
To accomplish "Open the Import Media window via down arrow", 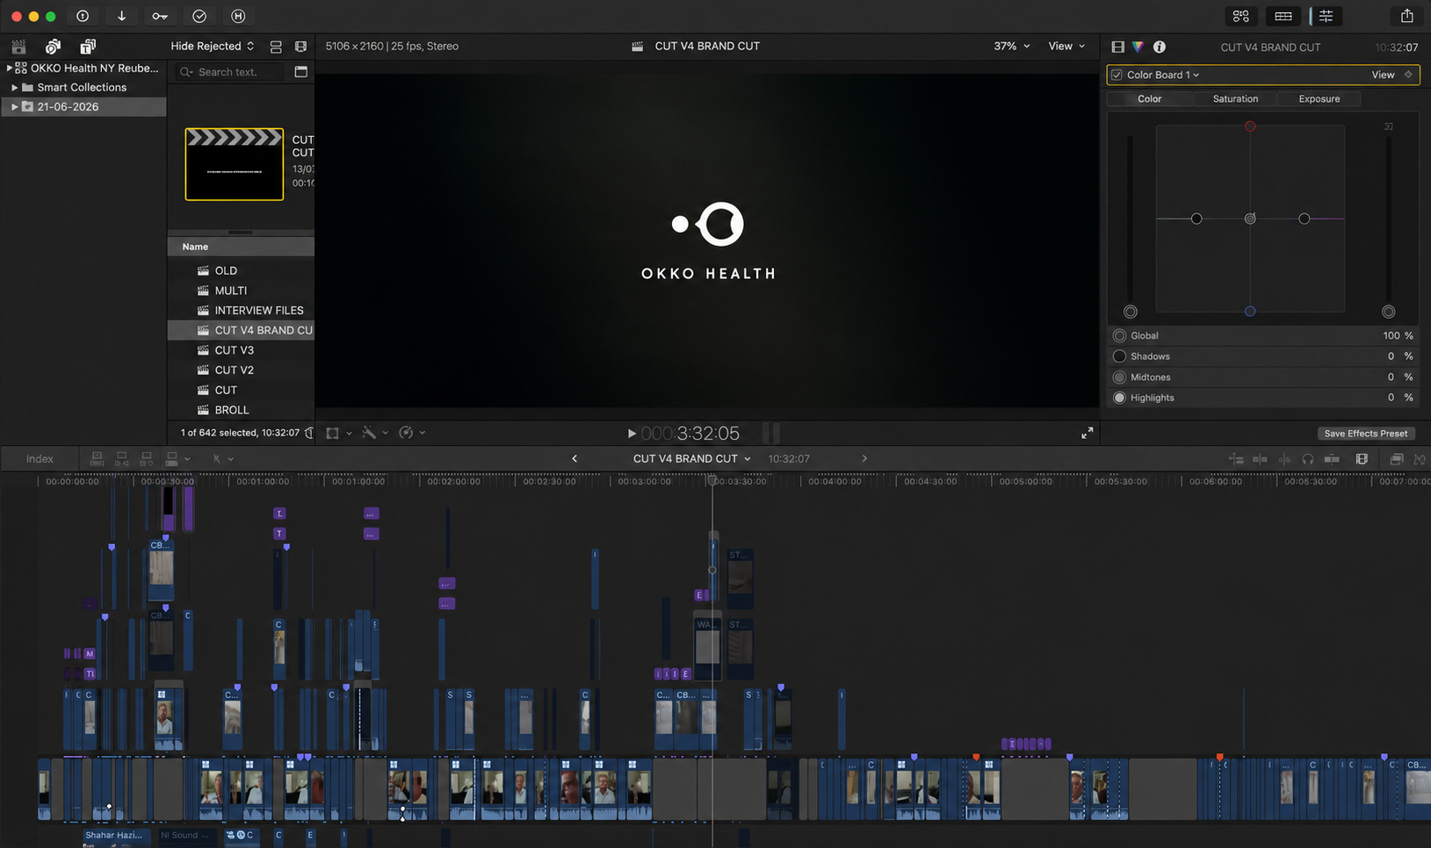I will (x=121, y=16).
